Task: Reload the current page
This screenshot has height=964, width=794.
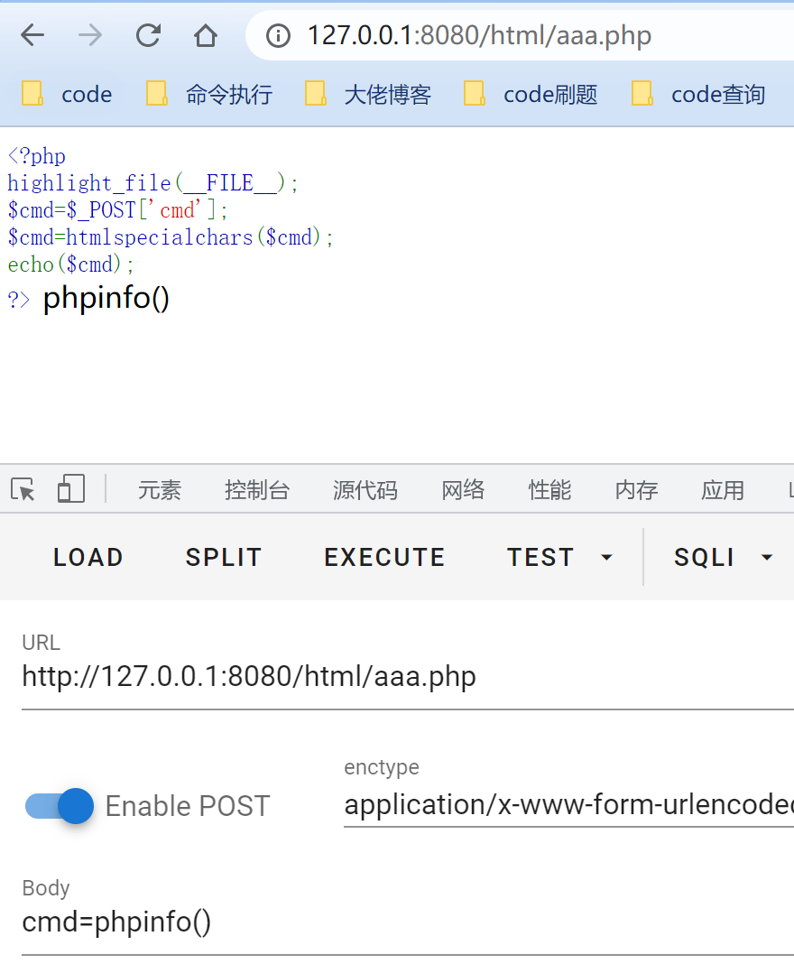Action: click(x=148, y=36)
